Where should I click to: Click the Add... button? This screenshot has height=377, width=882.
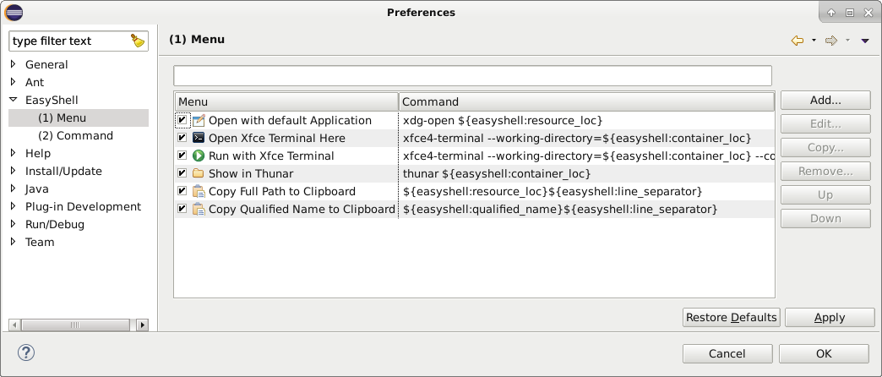point(825,100)
